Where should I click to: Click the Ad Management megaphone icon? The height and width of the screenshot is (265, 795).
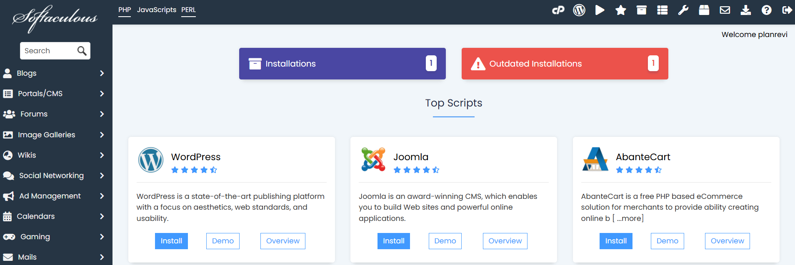click(9, 196)
